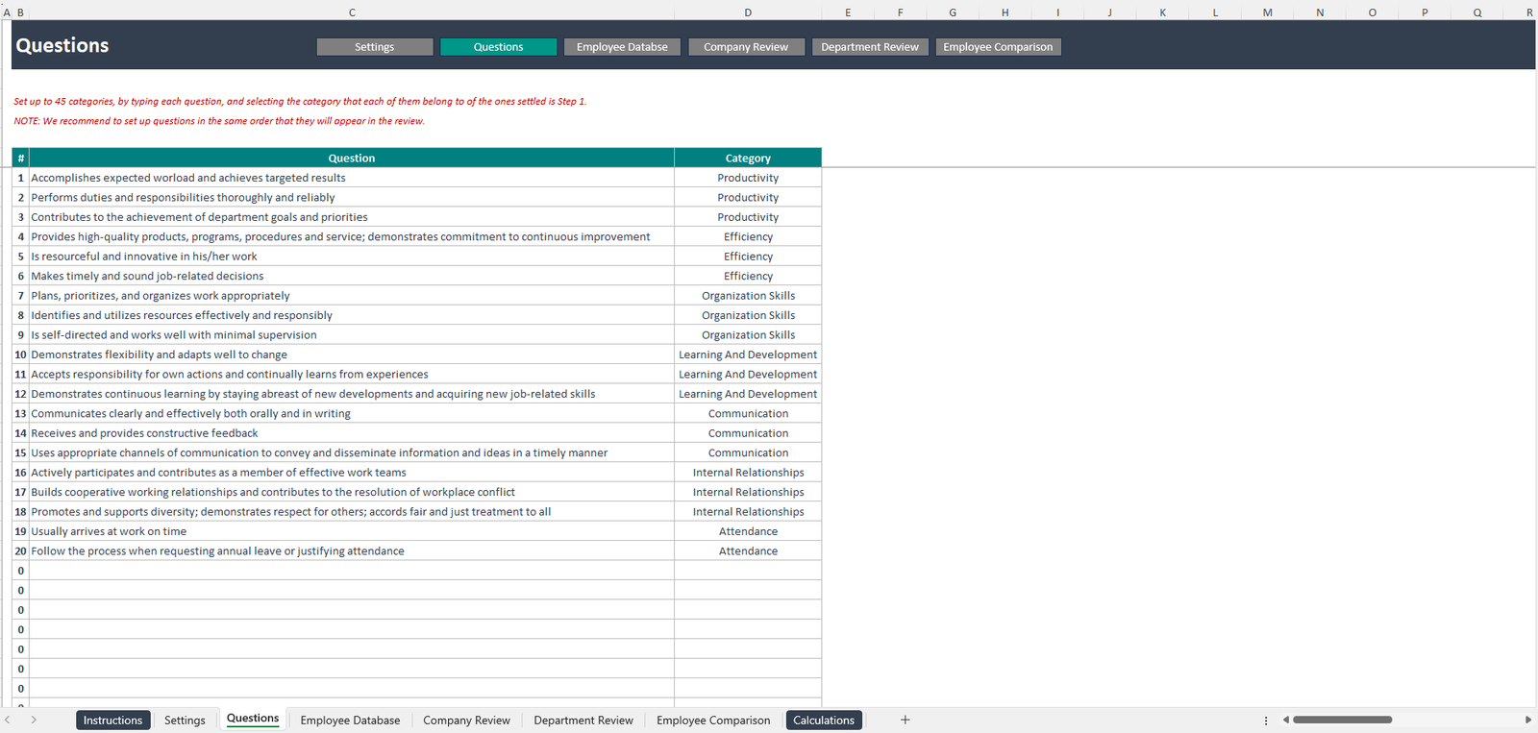
Task: Select the column D header
Action: 748,12
